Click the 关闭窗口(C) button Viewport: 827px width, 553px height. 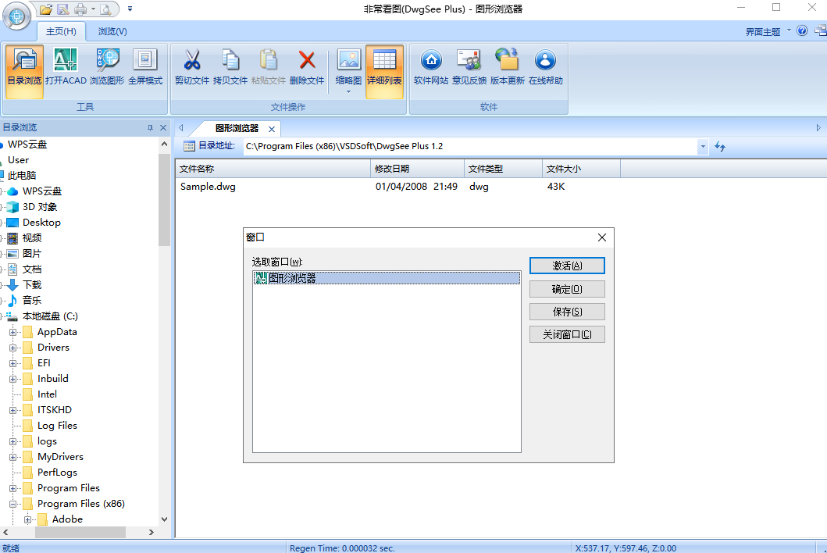[x=567, y=334]
